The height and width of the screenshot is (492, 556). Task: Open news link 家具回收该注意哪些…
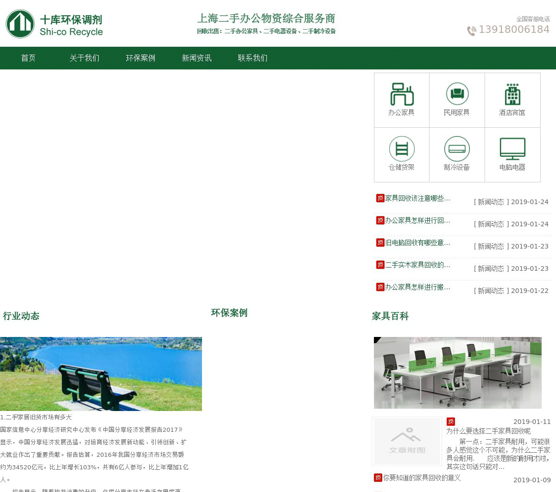coord(417,198)
